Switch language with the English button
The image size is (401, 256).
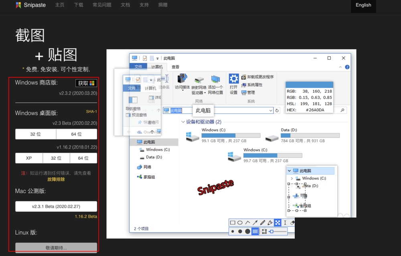pos(363,5)
